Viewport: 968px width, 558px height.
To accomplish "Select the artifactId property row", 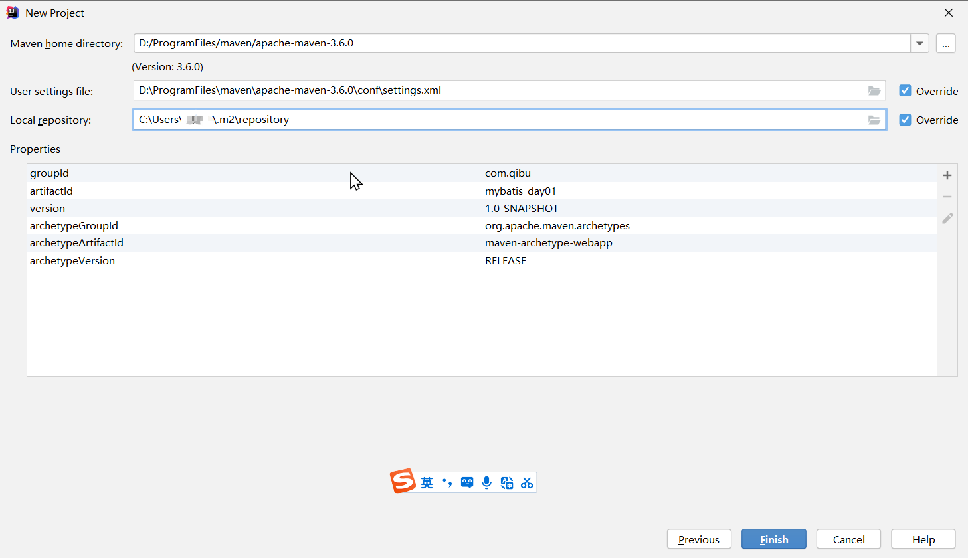I will (x=482, y=191).
